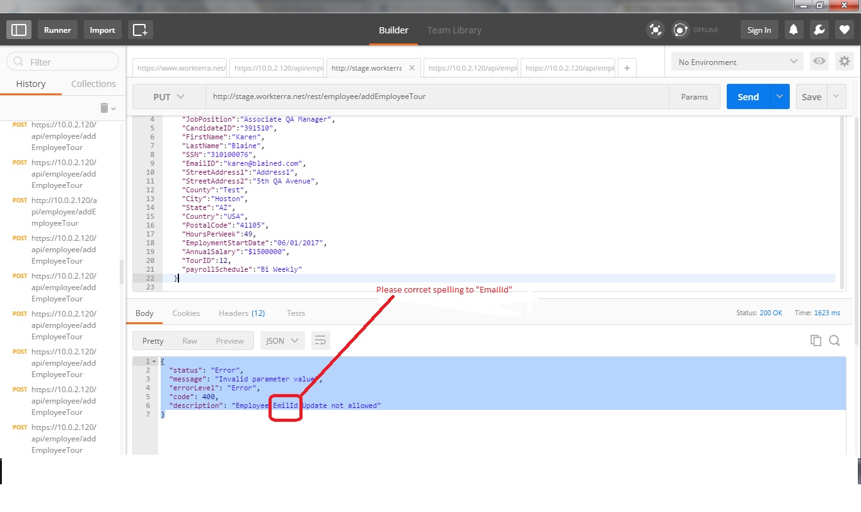Expand the PUT method dropdown

point(168,97)
